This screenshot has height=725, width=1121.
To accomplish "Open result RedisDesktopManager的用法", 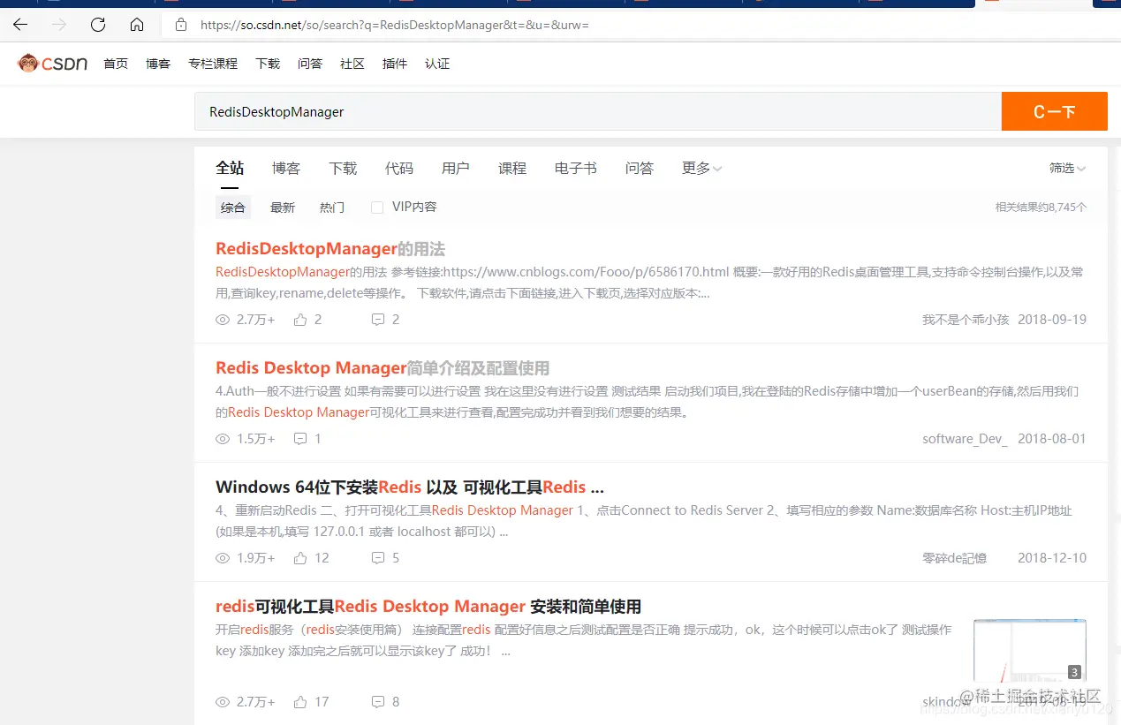I will point(330,249).
